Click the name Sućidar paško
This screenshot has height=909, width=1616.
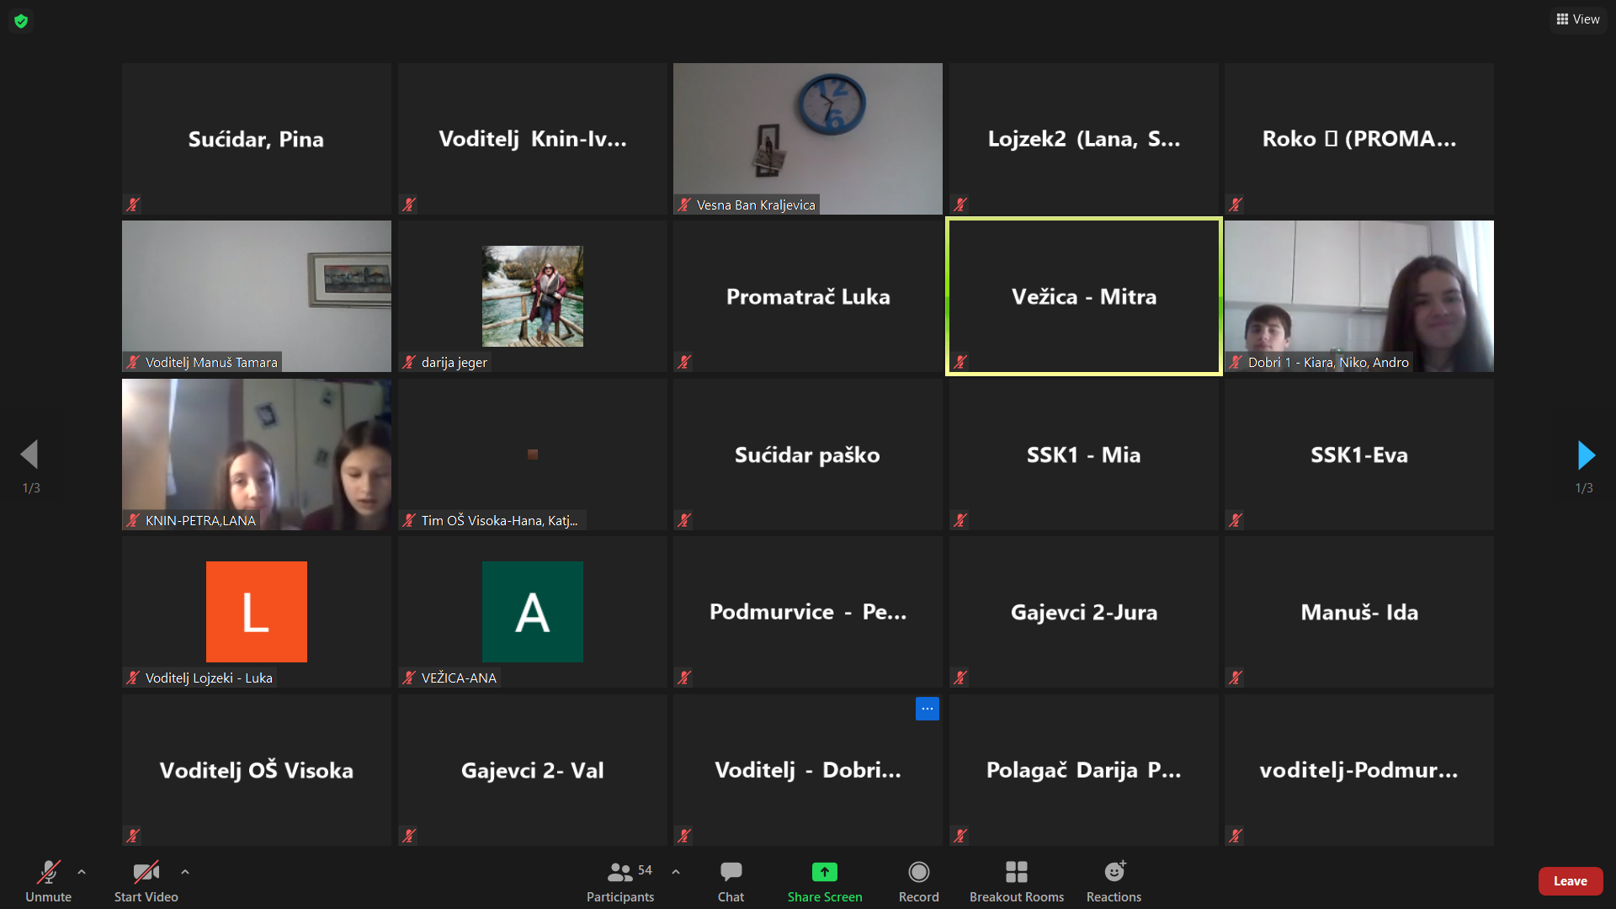pyautogui.click(x=808, y=455)
